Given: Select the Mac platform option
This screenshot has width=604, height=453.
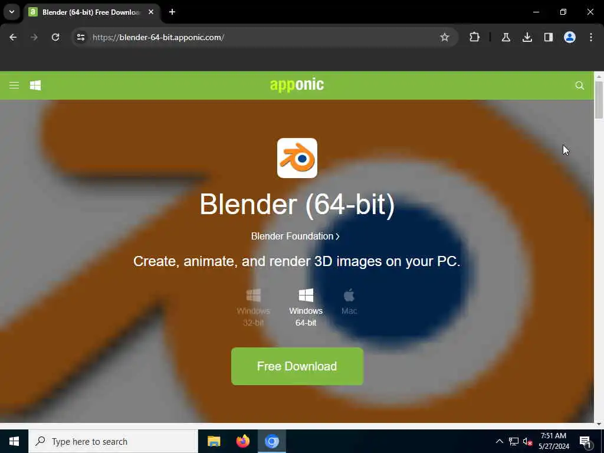Looking at the screenshot, I should (349, 302).
